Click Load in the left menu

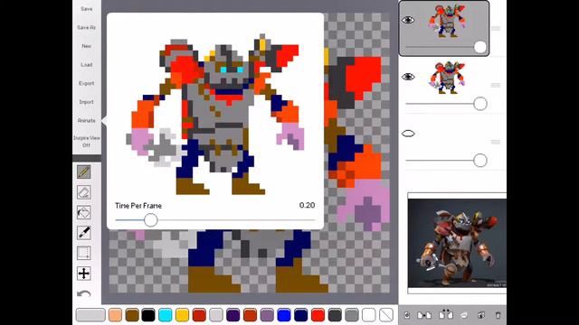pyautogui.click(x=87, y=64)
